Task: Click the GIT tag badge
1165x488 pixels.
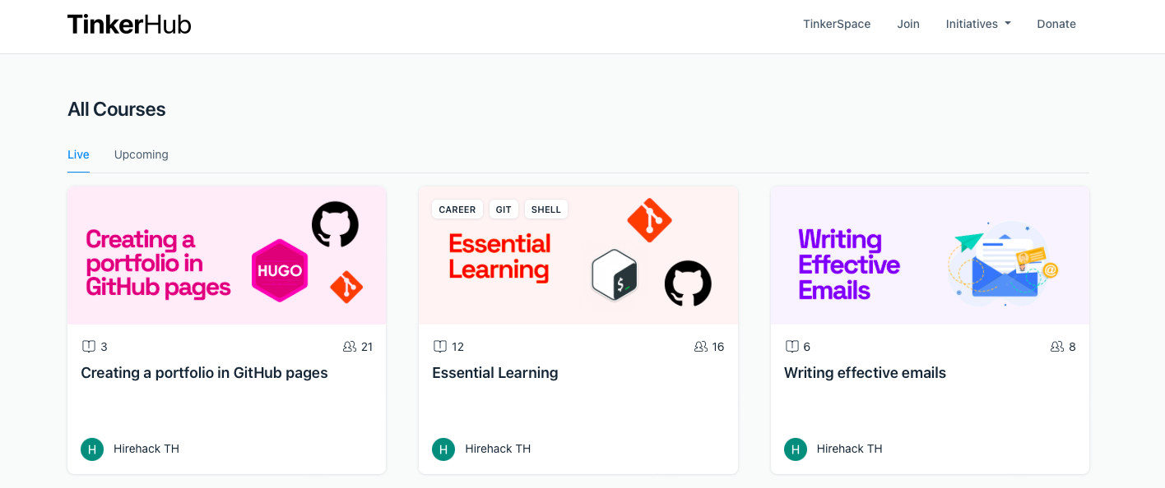Action: (x=504, y=209)
